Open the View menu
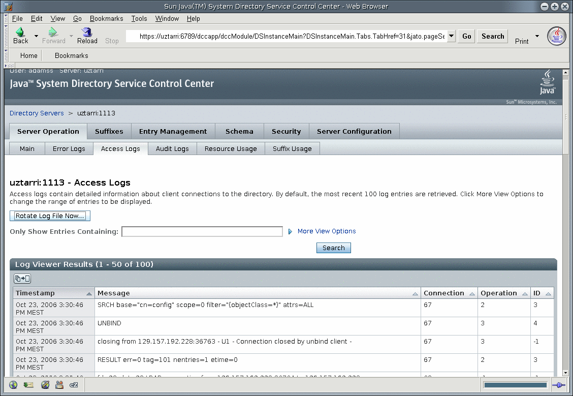Viewport: 573px width, 396px height. click(x=58, y=19)
